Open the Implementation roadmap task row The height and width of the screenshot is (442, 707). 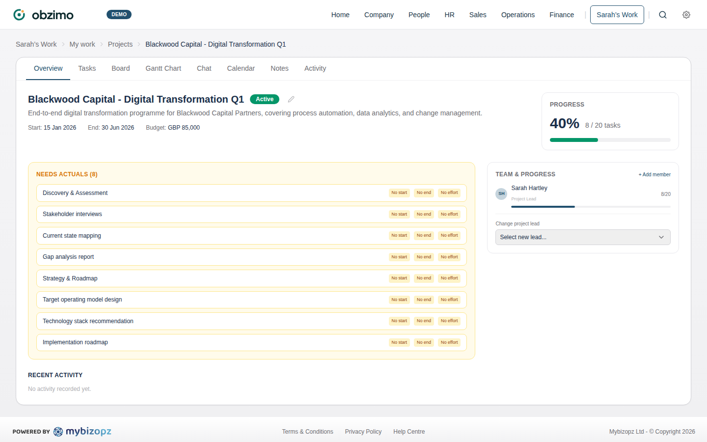pos(251,342)
